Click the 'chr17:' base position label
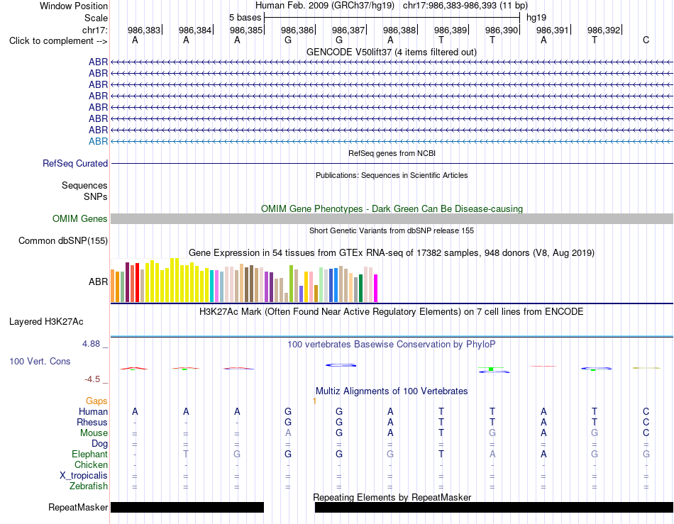 [x=95, y=30]
